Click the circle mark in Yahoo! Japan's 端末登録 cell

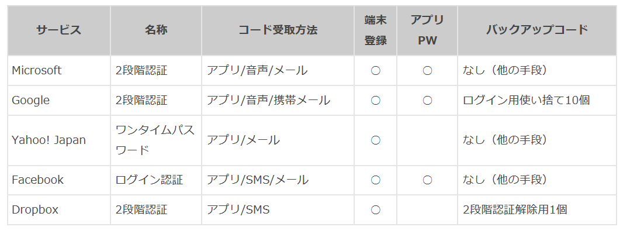pyautogui.click(x=375, y=140)
